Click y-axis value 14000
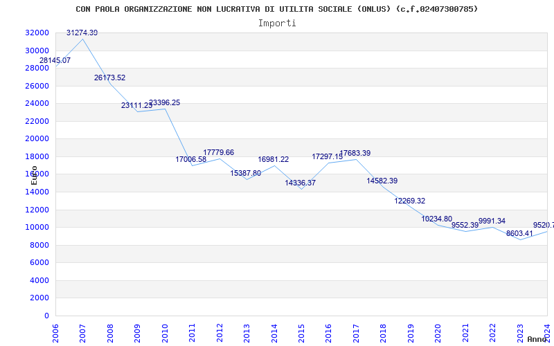The height and width of the screenshot is (346, 554). (37, 192)
